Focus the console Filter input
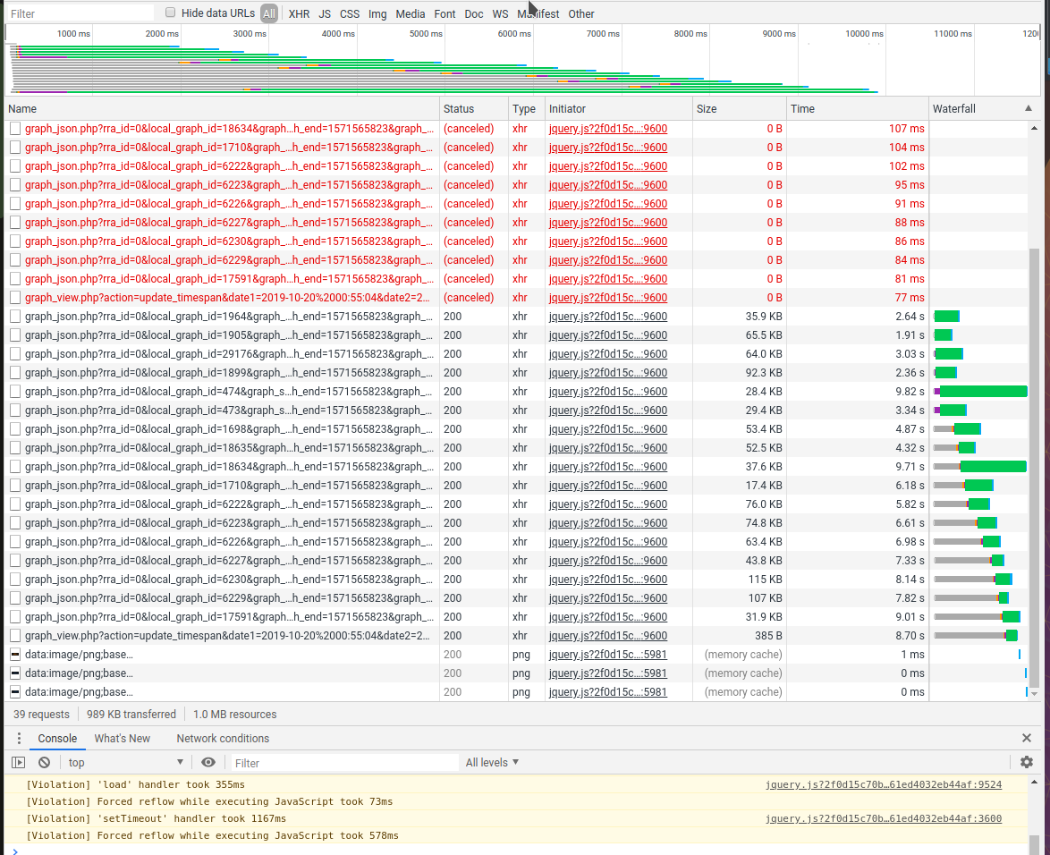The image size is (1050, 855). tap(345, 763)
